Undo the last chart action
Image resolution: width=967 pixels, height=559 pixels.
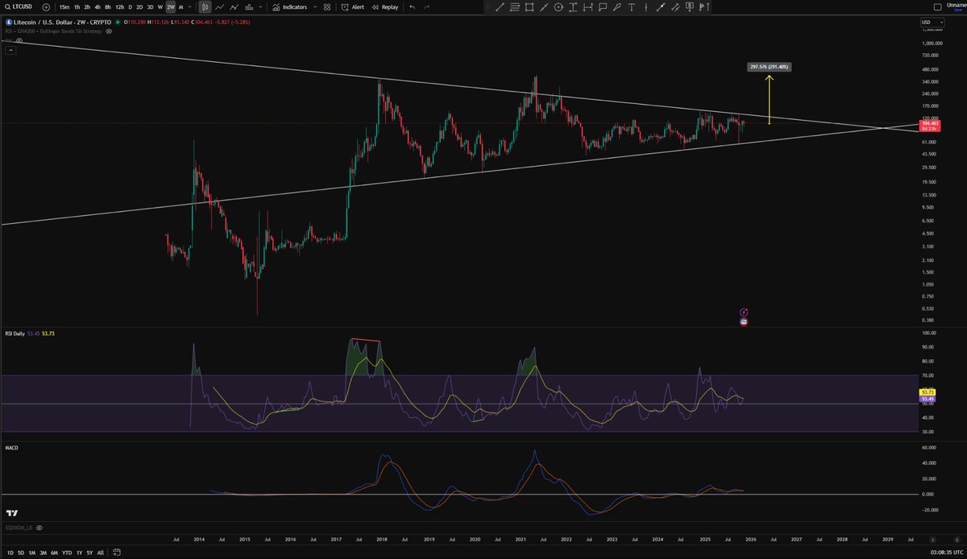[x=412, y=7]
